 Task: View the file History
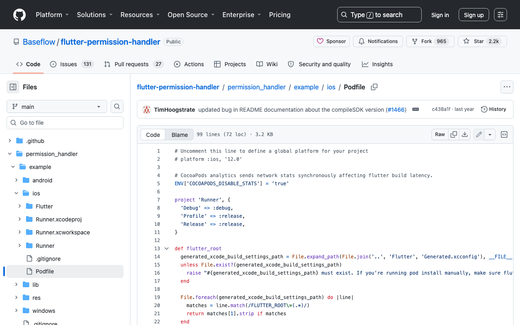pos(494,109)
